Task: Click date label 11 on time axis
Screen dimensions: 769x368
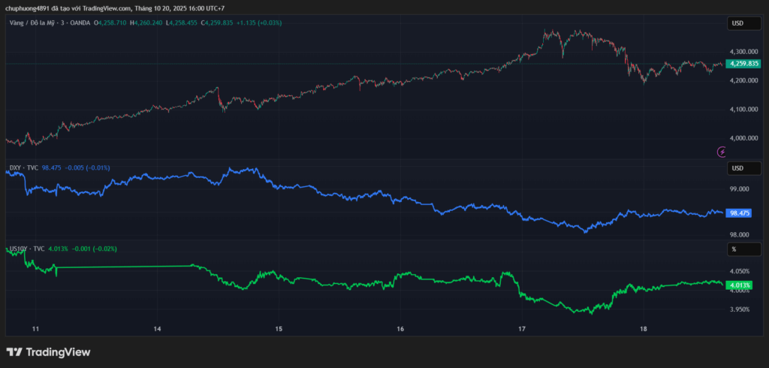Action: pos(35,329)
